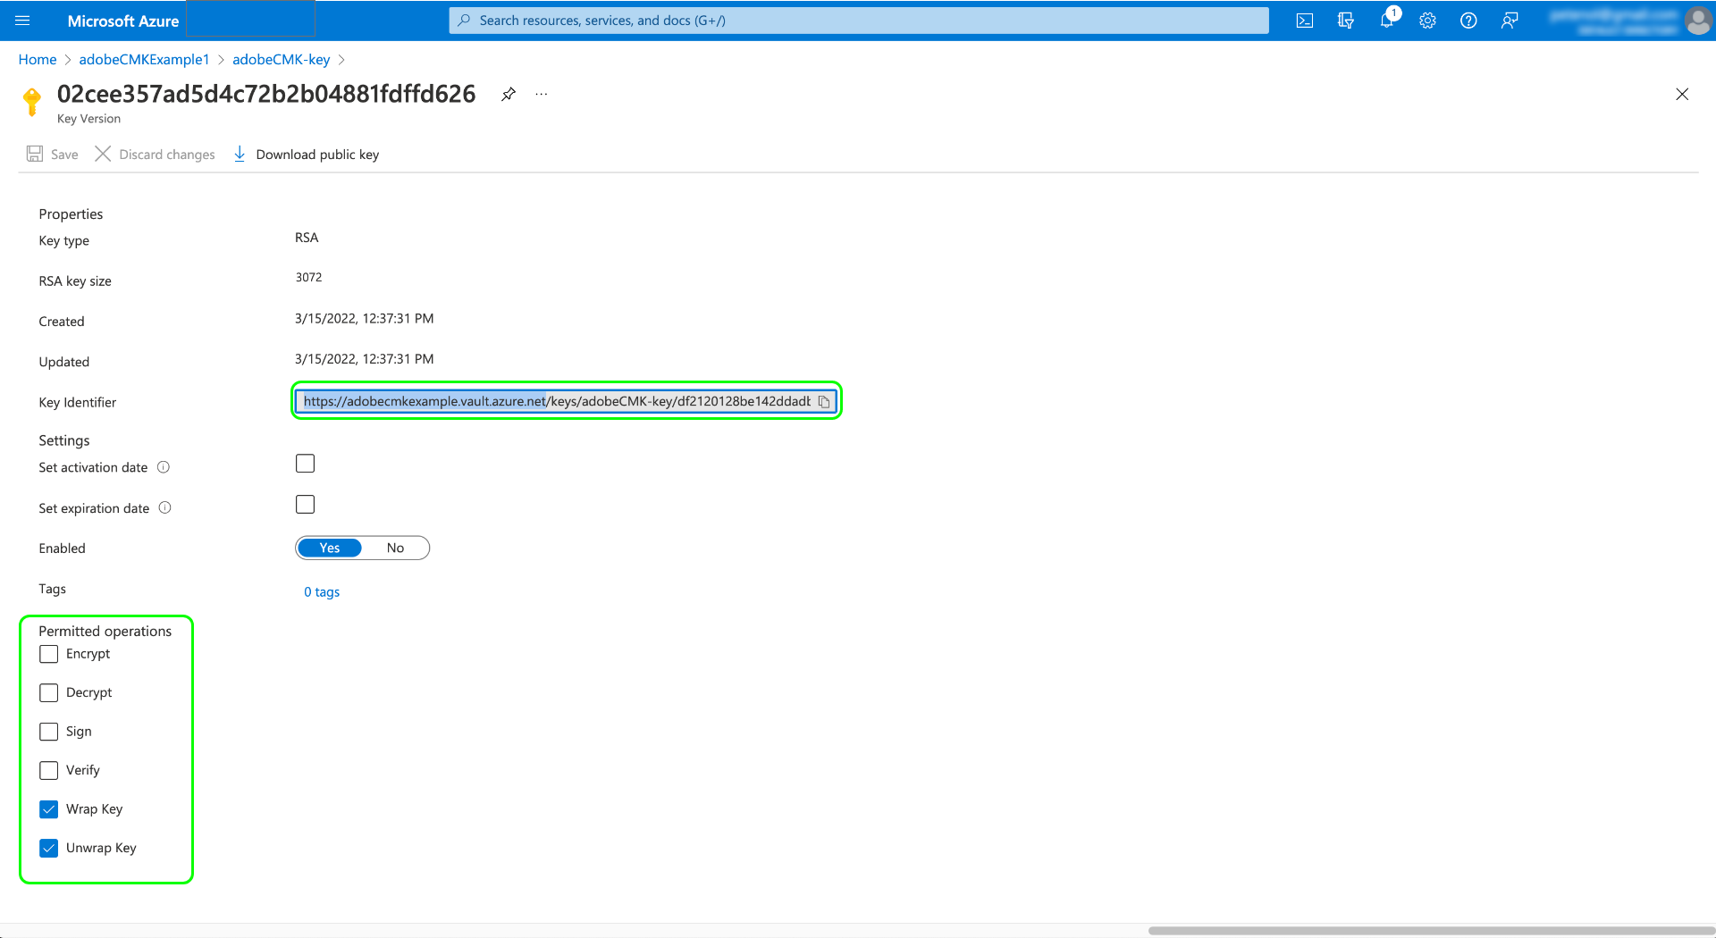View notifications bell icon
This screenshot has height=938, width=1716.
(1387, 20)
